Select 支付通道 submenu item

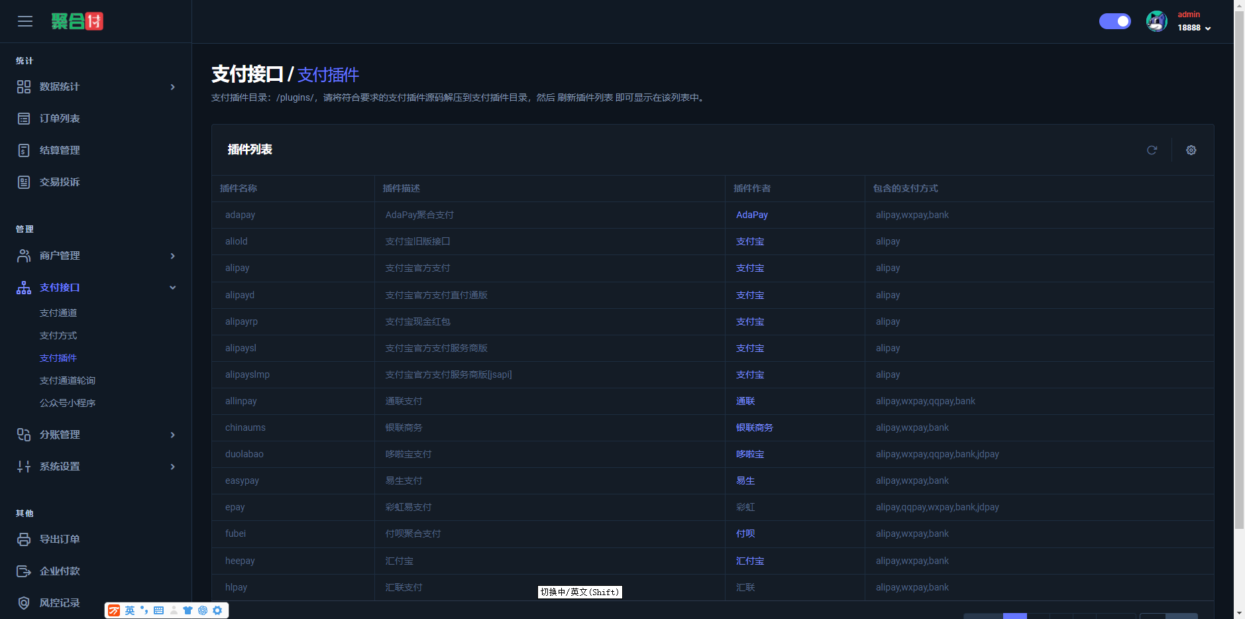point(58,313)
